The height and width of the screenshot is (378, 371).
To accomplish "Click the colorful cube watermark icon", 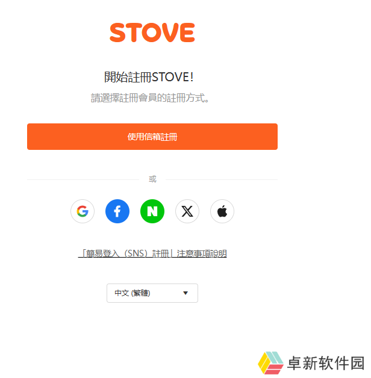I will 270,363.
